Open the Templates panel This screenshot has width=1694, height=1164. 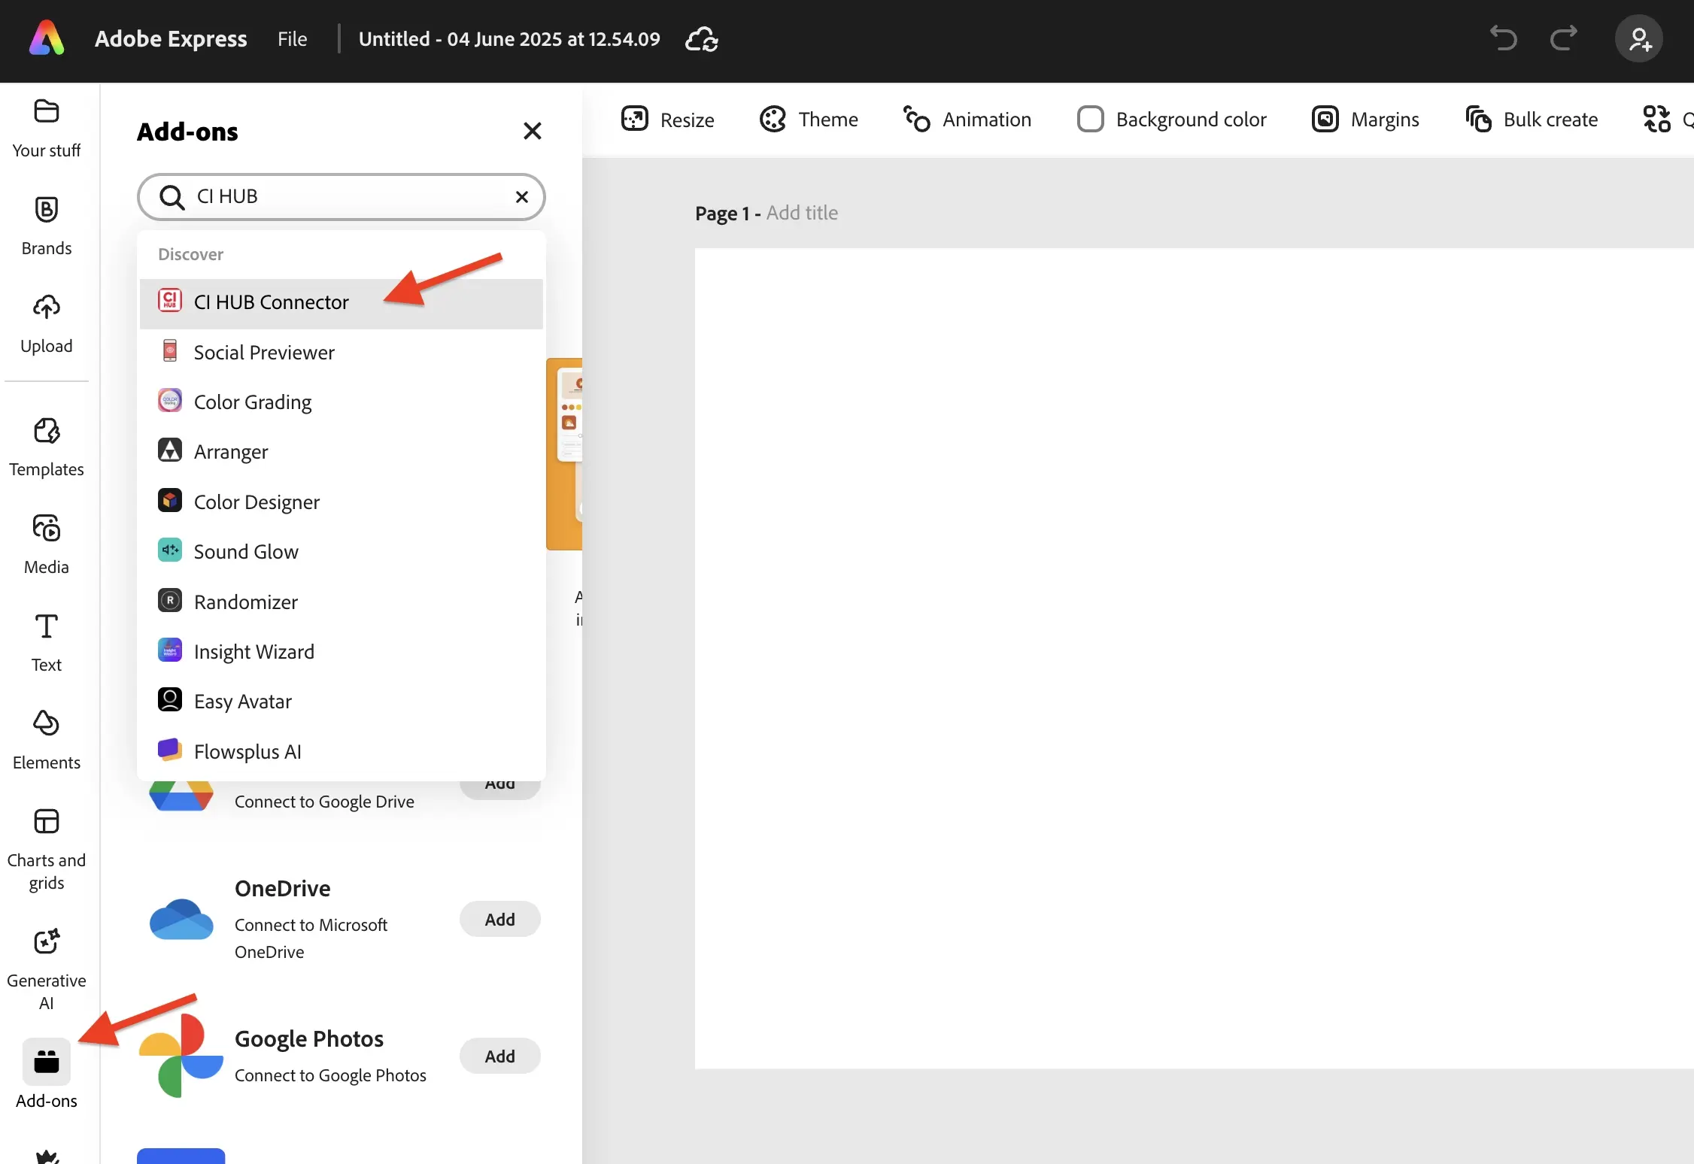coord(47,447)
